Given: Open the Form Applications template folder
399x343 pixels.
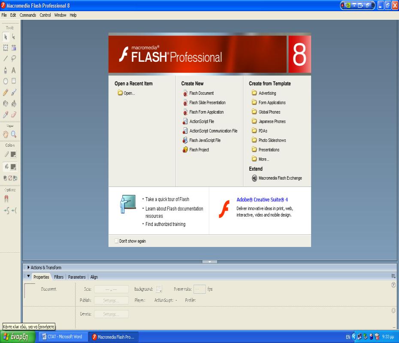Looking at the screenshot, I should [x=269, y=102].
